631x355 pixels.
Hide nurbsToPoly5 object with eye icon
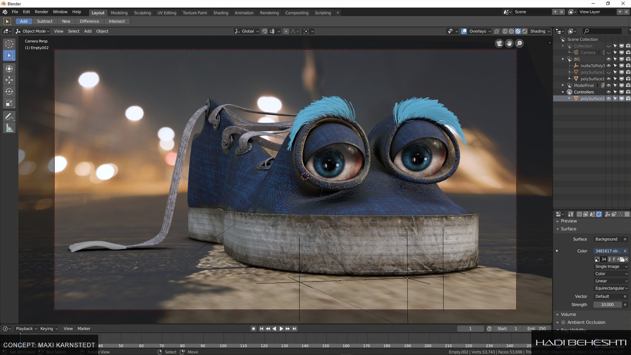pos(609,66)
